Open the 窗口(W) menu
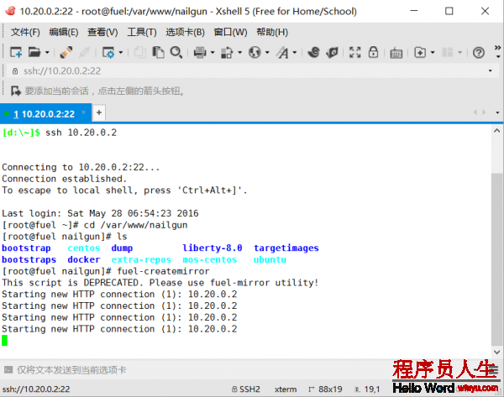The image size is (504, 397). [x=230, y=32]
